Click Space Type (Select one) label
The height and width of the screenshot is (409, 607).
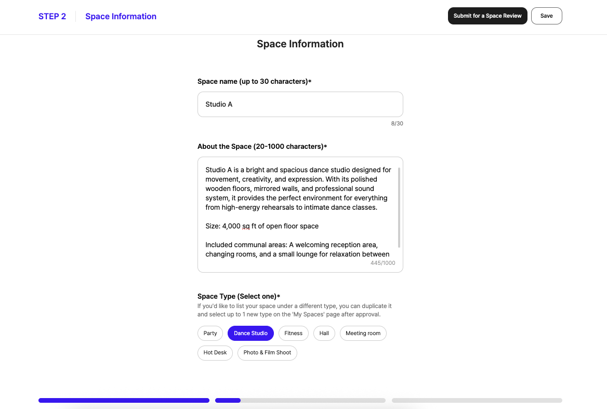[239, 296]
